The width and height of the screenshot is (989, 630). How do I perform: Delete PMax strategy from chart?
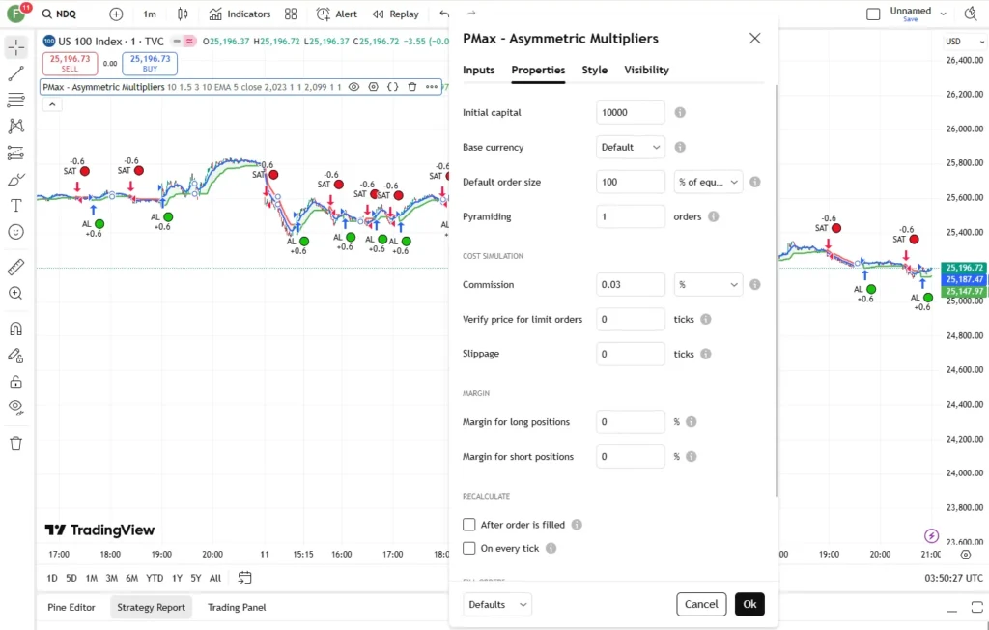tap(411, 87)
